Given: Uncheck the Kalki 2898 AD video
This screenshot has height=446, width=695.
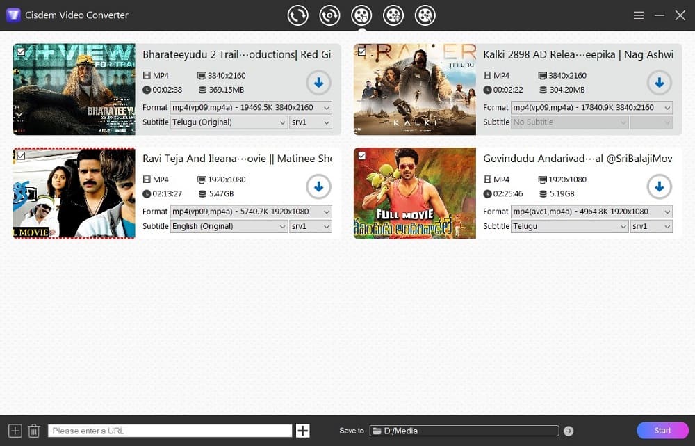Looking at the screenshot, I should tap(361, 50).
